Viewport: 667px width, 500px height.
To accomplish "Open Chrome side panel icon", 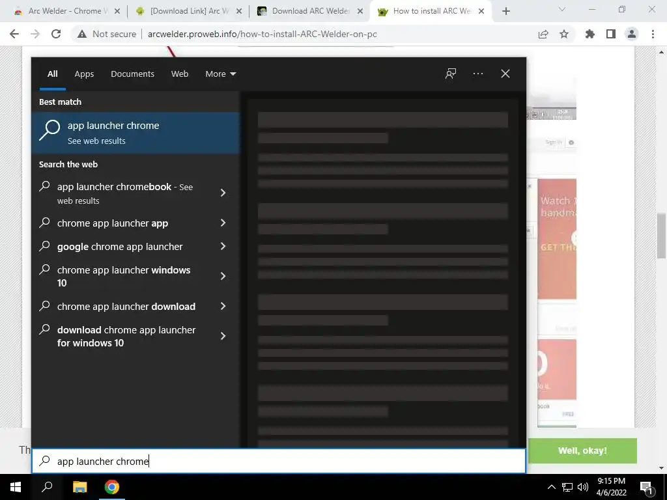I will 611,34.
